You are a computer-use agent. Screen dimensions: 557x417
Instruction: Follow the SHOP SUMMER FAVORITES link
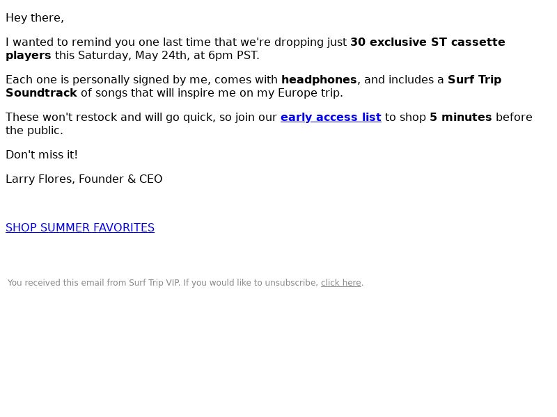(80, 227)
